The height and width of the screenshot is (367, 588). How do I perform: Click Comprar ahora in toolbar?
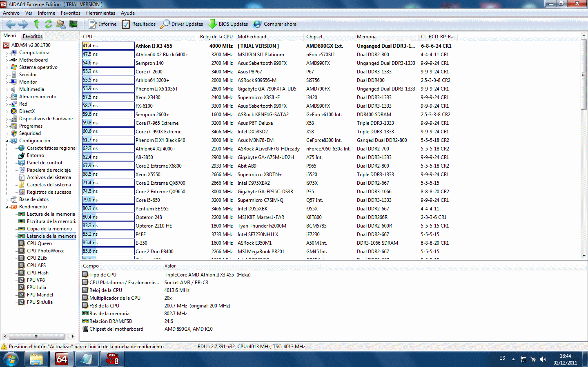click(275, 24)
